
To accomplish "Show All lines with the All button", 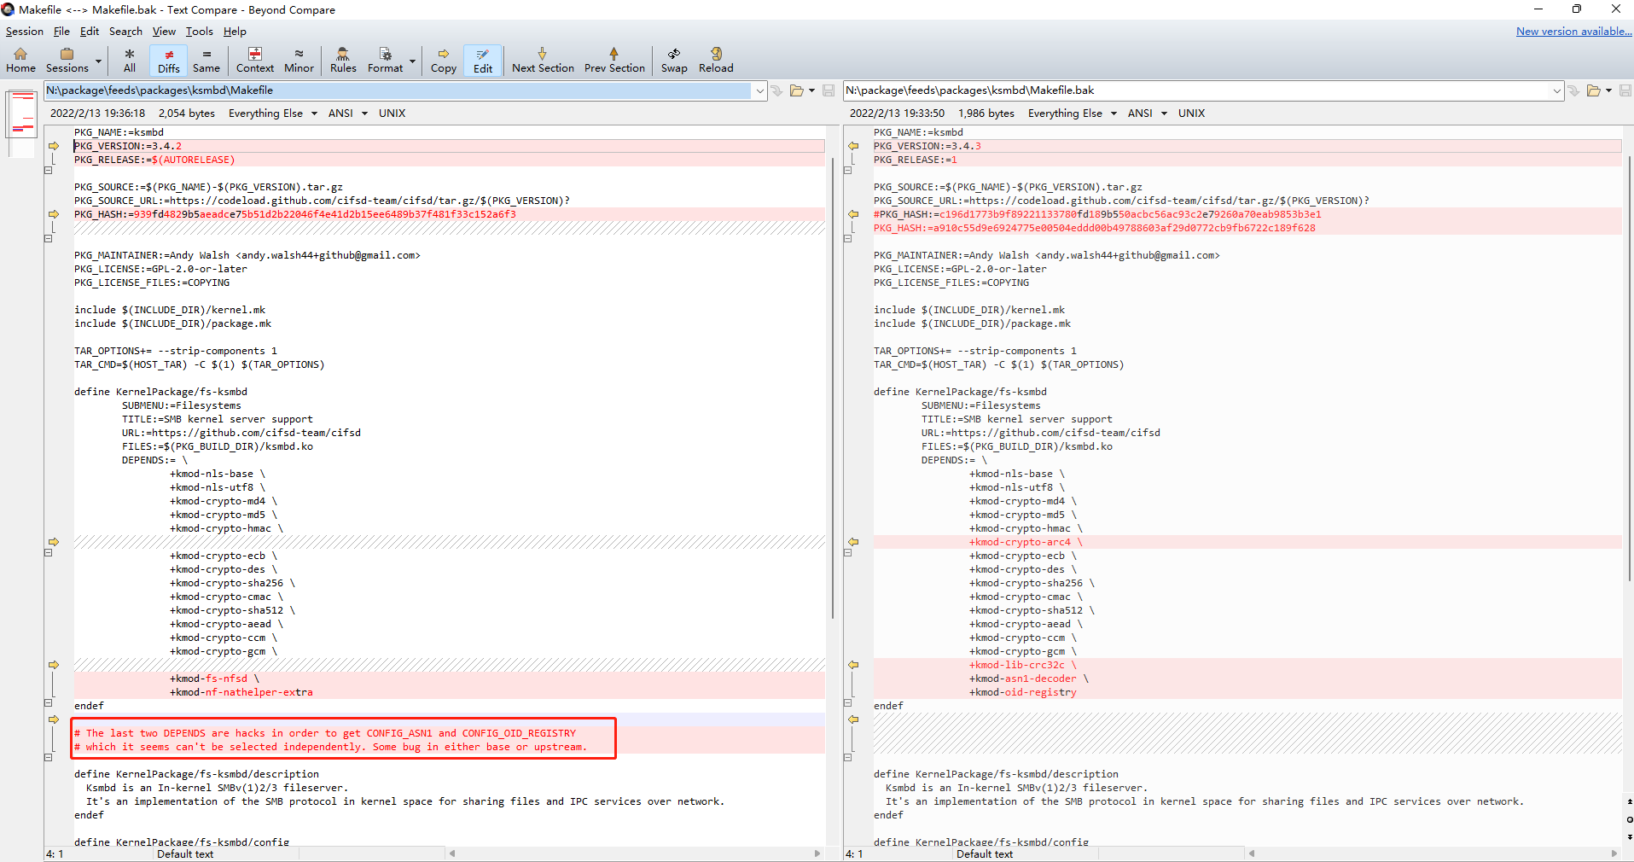I will [130, 61].
